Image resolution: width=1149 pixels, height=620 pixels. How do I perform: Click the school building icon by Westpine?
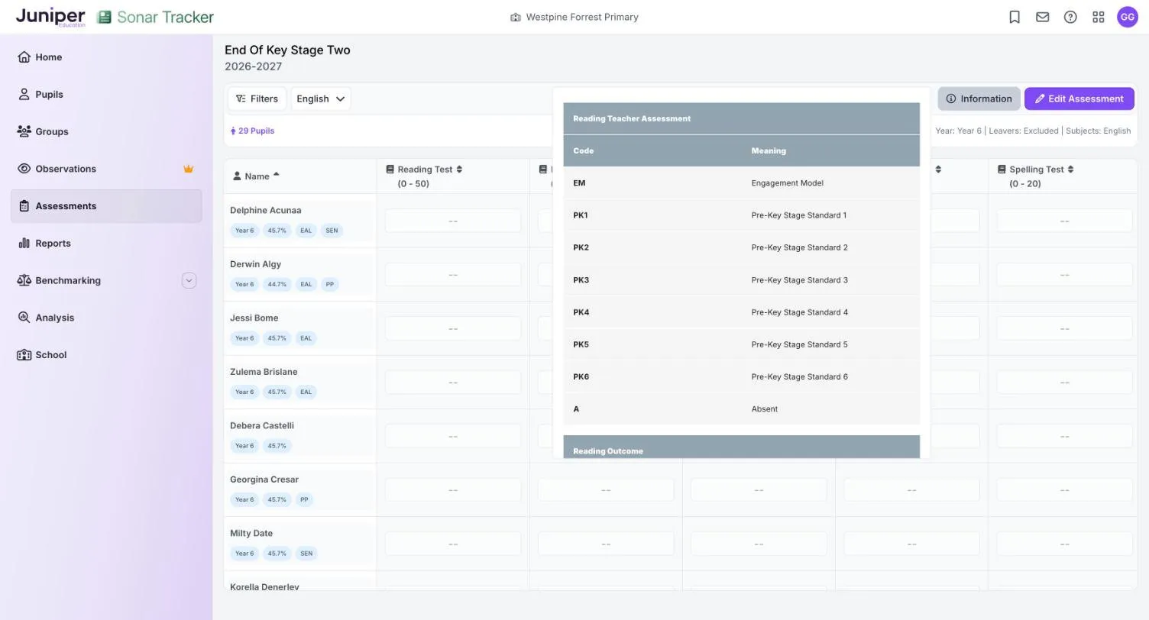pos(516,17)
